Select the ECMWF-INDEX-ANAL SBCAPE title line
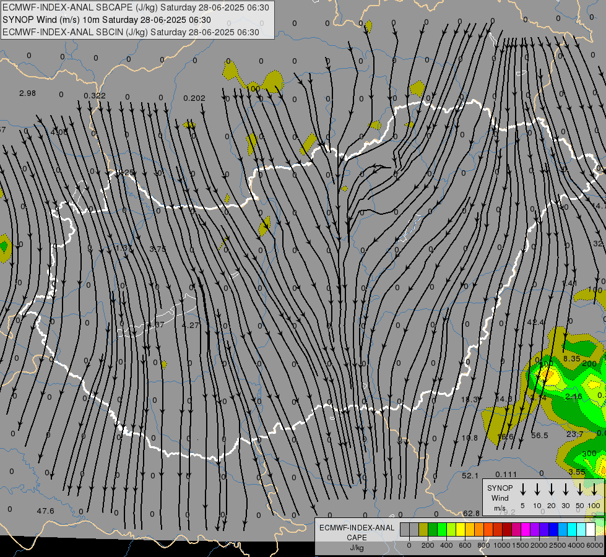This screenshot has height=557, width=606. coord(136,7)
